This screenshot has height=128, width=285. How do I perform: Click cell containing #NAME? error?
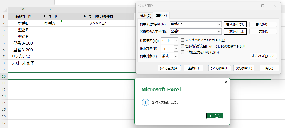coord(98,23)
